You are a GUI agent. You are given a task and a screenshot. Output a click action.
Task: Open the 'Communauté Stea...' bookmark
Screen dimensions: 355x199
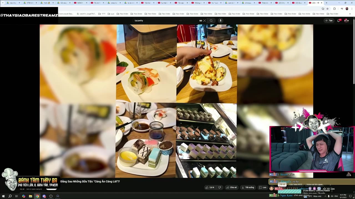[66, 14]
